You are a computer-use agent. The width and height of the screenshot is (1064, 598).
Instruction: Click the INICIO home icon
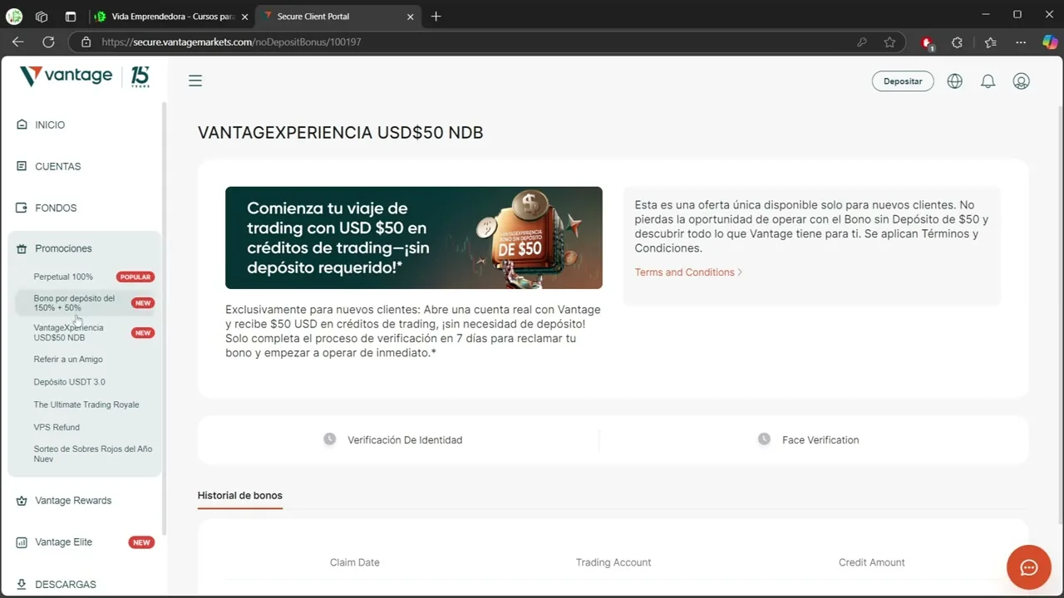(22, 125)
